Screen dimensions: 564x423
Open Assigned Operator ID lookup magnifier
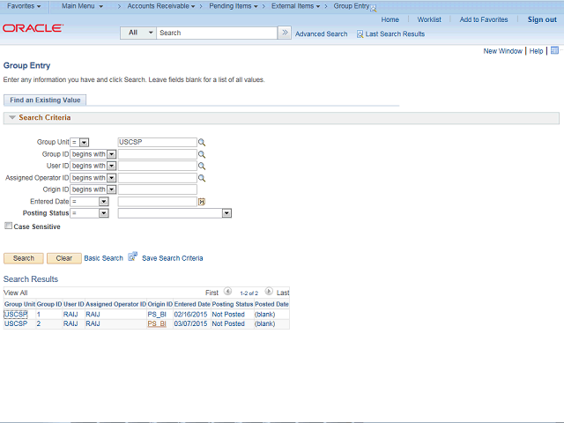pos(202,178)
